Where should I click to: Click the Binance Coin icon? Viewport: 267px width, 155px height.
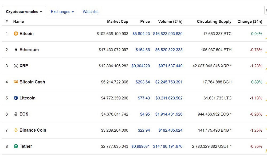click(x=16, y=130)
